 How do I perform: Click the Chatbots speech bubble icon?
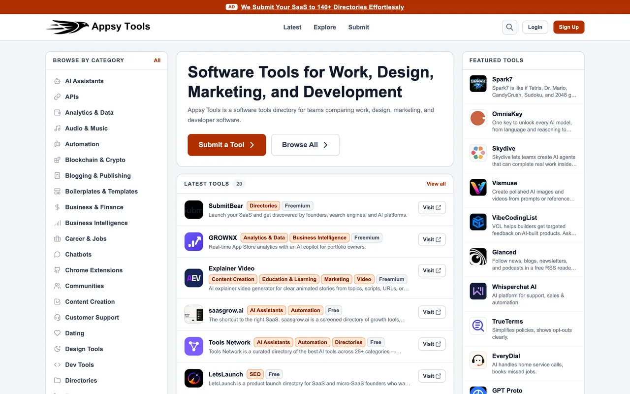tap(57, 255)
